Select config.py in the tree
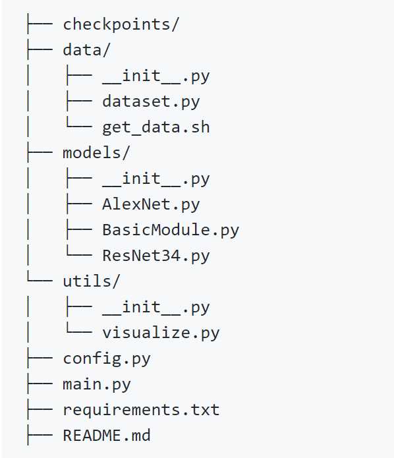The height and width of the screenshot is (458, 394). click(x=107, y=358)
